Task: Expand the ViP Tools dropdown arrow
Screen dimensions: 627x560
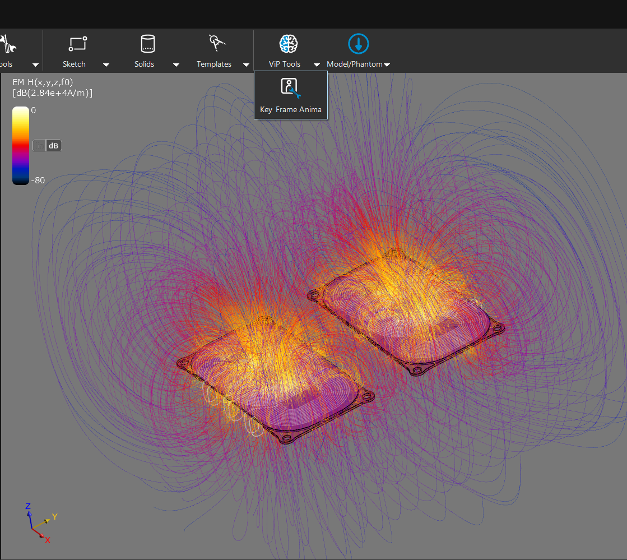Action: point(317,65)
